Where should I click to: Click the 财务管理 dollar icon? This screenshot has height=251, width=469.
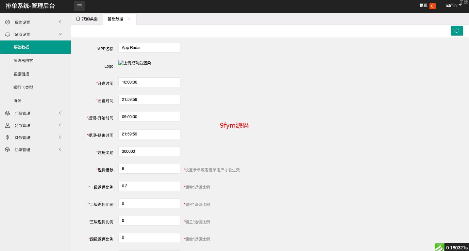tap(8, 137)
